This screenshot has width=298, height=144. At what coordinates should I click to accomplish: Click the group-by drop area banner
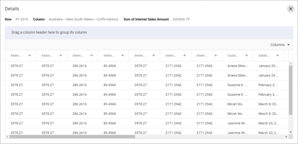(x=149, y=33)
